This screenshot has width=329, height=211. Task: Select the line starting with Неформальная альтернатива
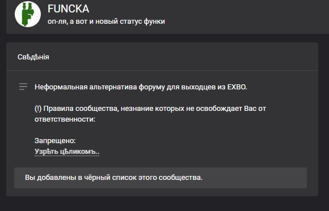click(x=141, y=87)
